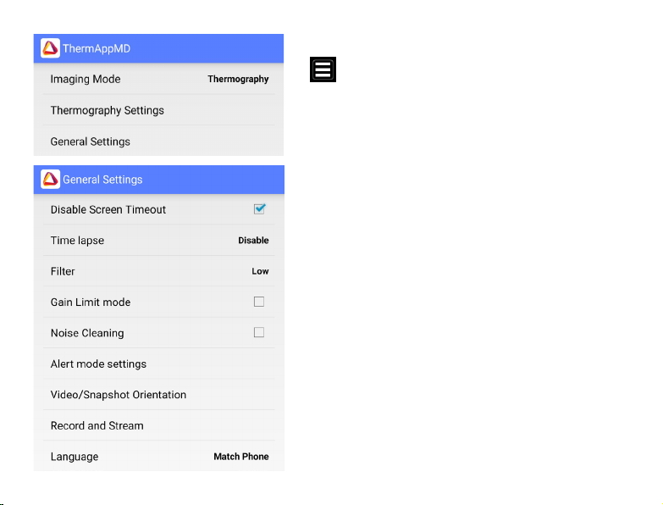
Task: Click the hamburger menu icon
Action: pyautogui.click(x=323, y=69)
